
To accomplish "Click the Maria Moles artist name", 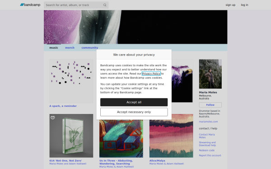I will (x=208, y=92).
